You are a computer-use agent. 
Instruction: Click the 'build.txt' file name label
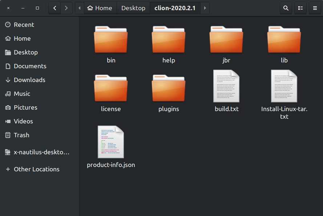[x=227, y=109]
